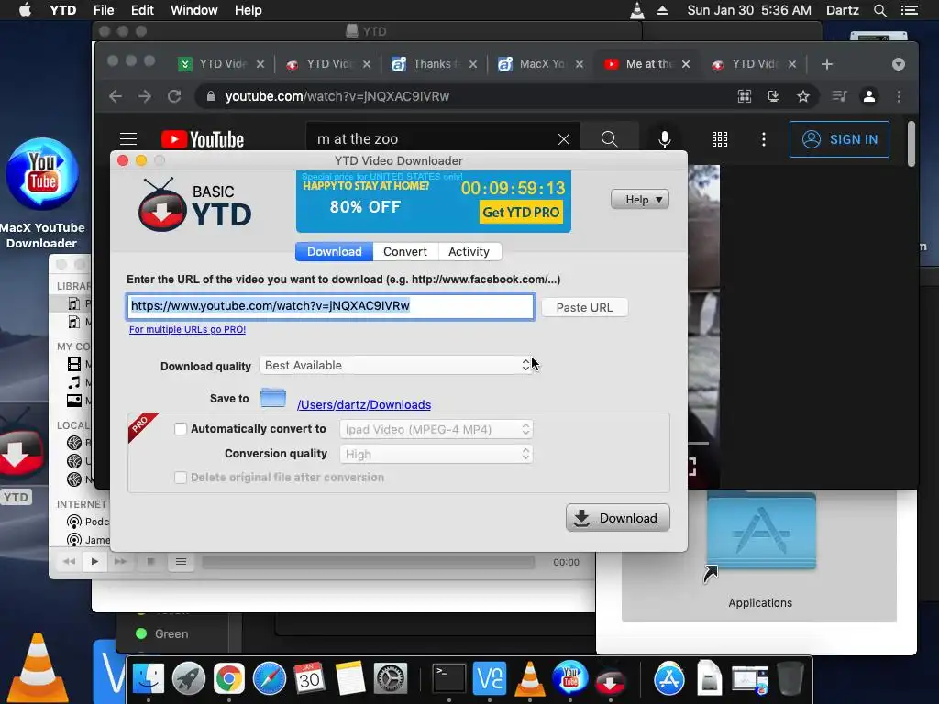Open the Window menu
This screenshot has width=939, height=704.
194,10
